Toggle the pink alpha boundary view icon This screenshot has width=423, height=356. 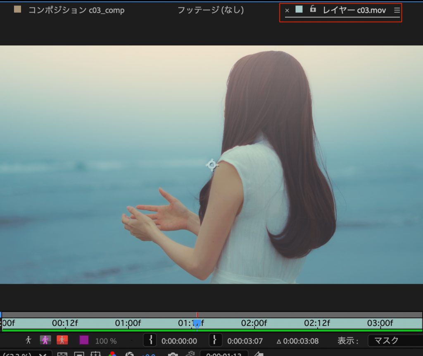tap(45, 340)
